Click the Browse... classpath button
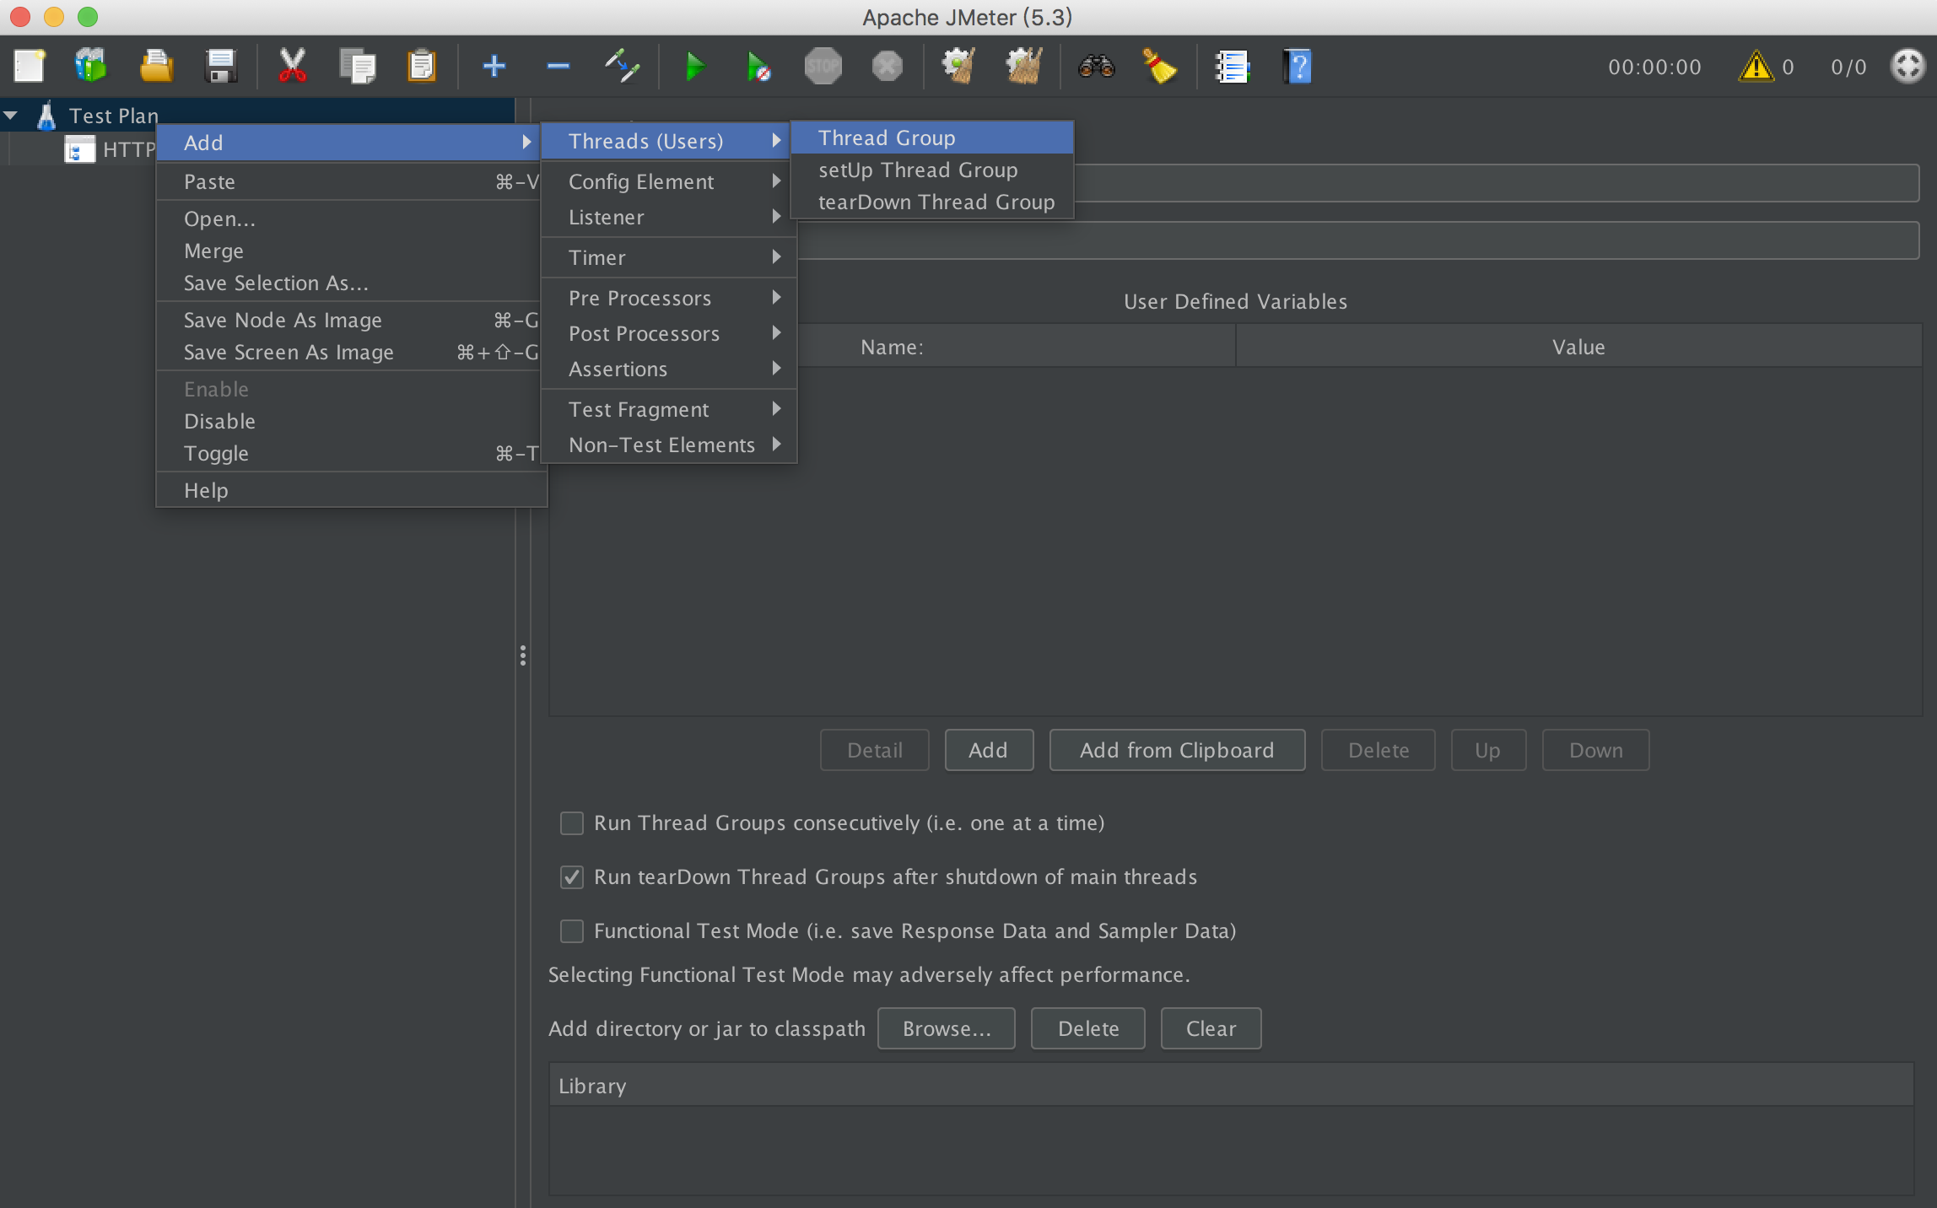1937x1208 pixels. pos(946,1028)
